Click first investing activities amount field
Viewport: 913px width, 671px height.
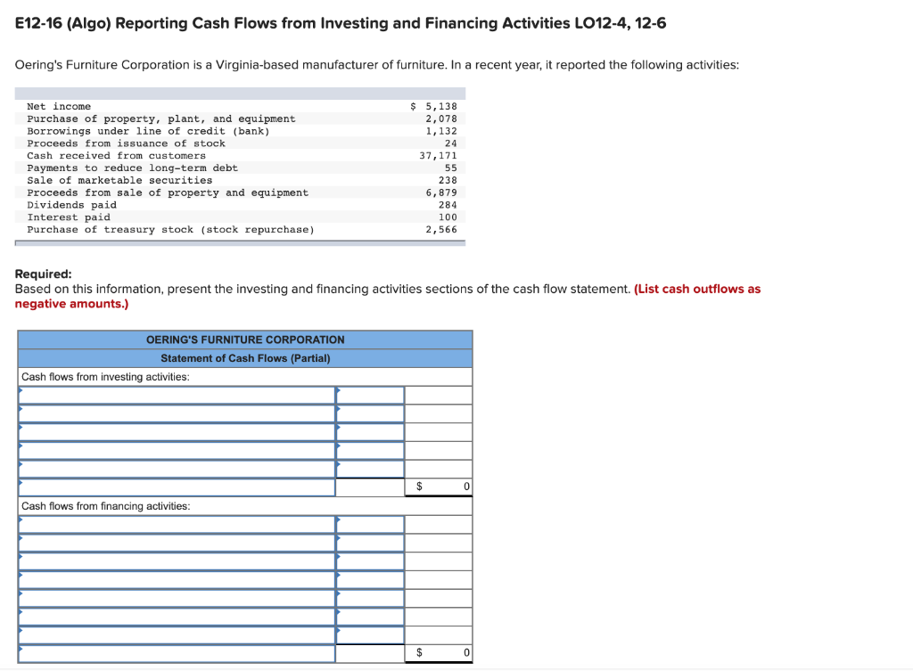pos(370,395)
